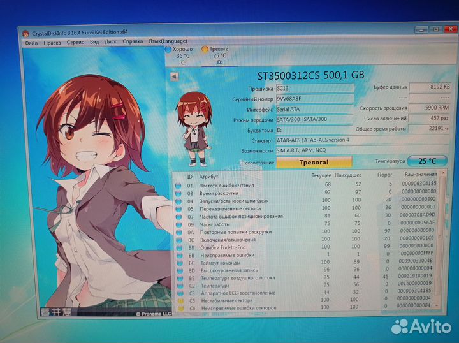Click the Прошивка field showing SC13

point(315,88)
